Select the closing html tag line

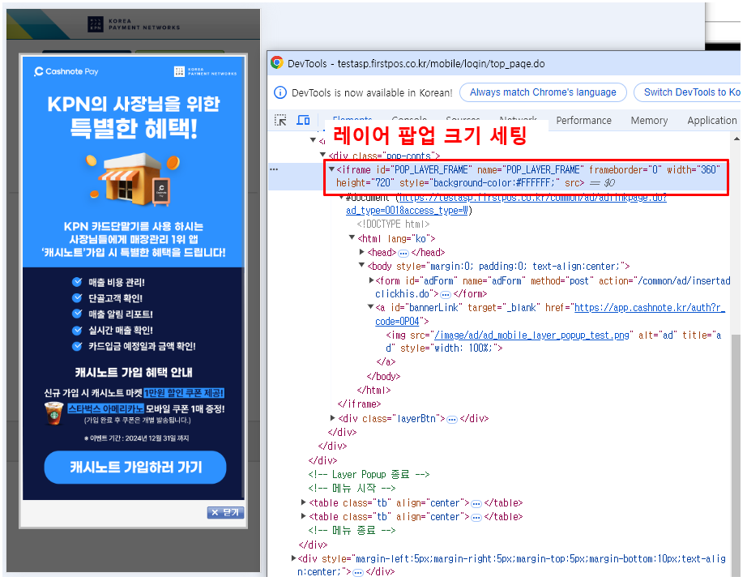374,391
